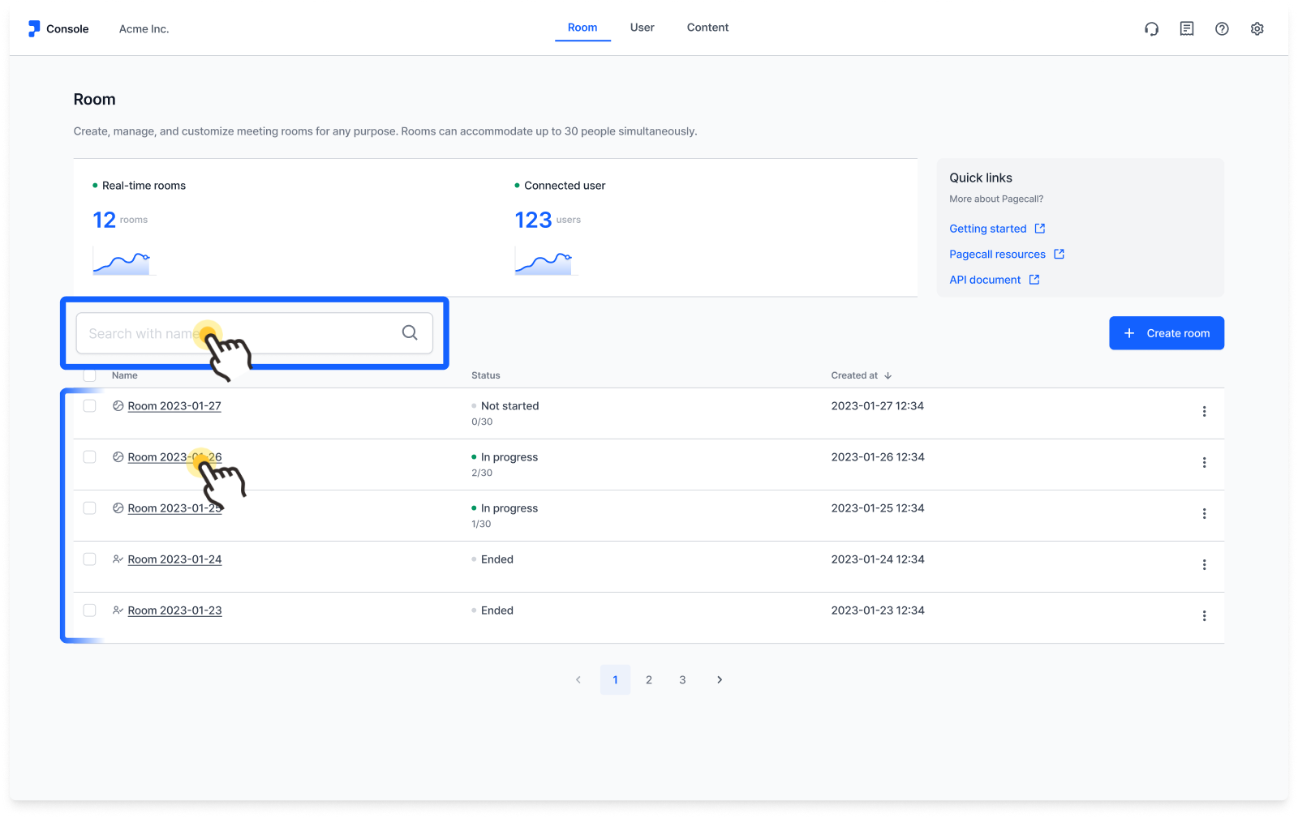Select page 3 in pagination
The width and height of the screenshot is (1298, 818).
click(682, 680)
